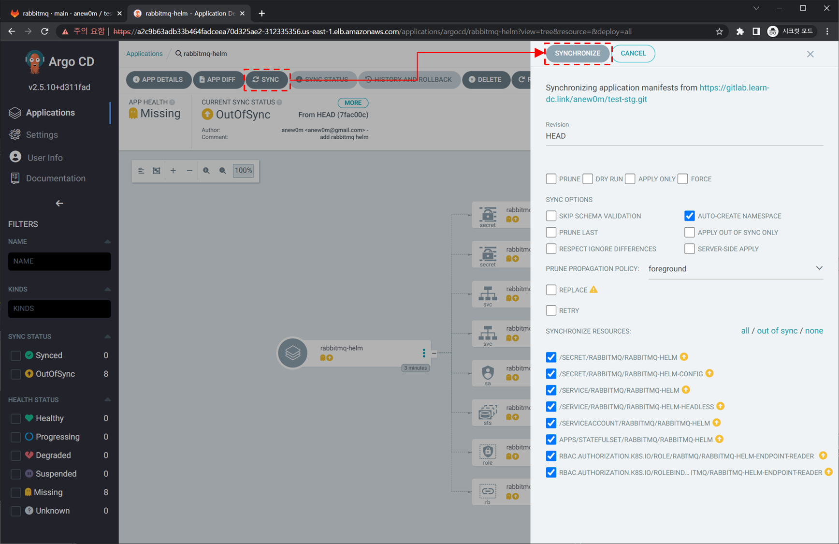This screenshot has height=544, width=839.
Task: Enable the PRUNE checkbox
Action: [x=551, y=179]
